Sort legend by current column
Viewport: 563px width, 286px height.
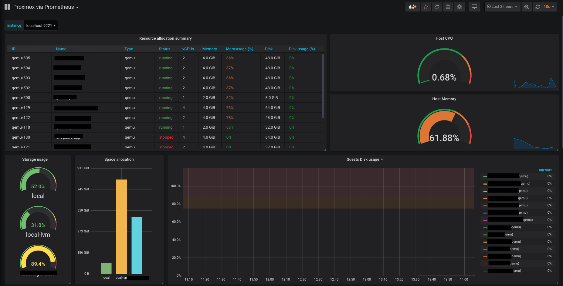pyautogui.click(x=545, y=170)
